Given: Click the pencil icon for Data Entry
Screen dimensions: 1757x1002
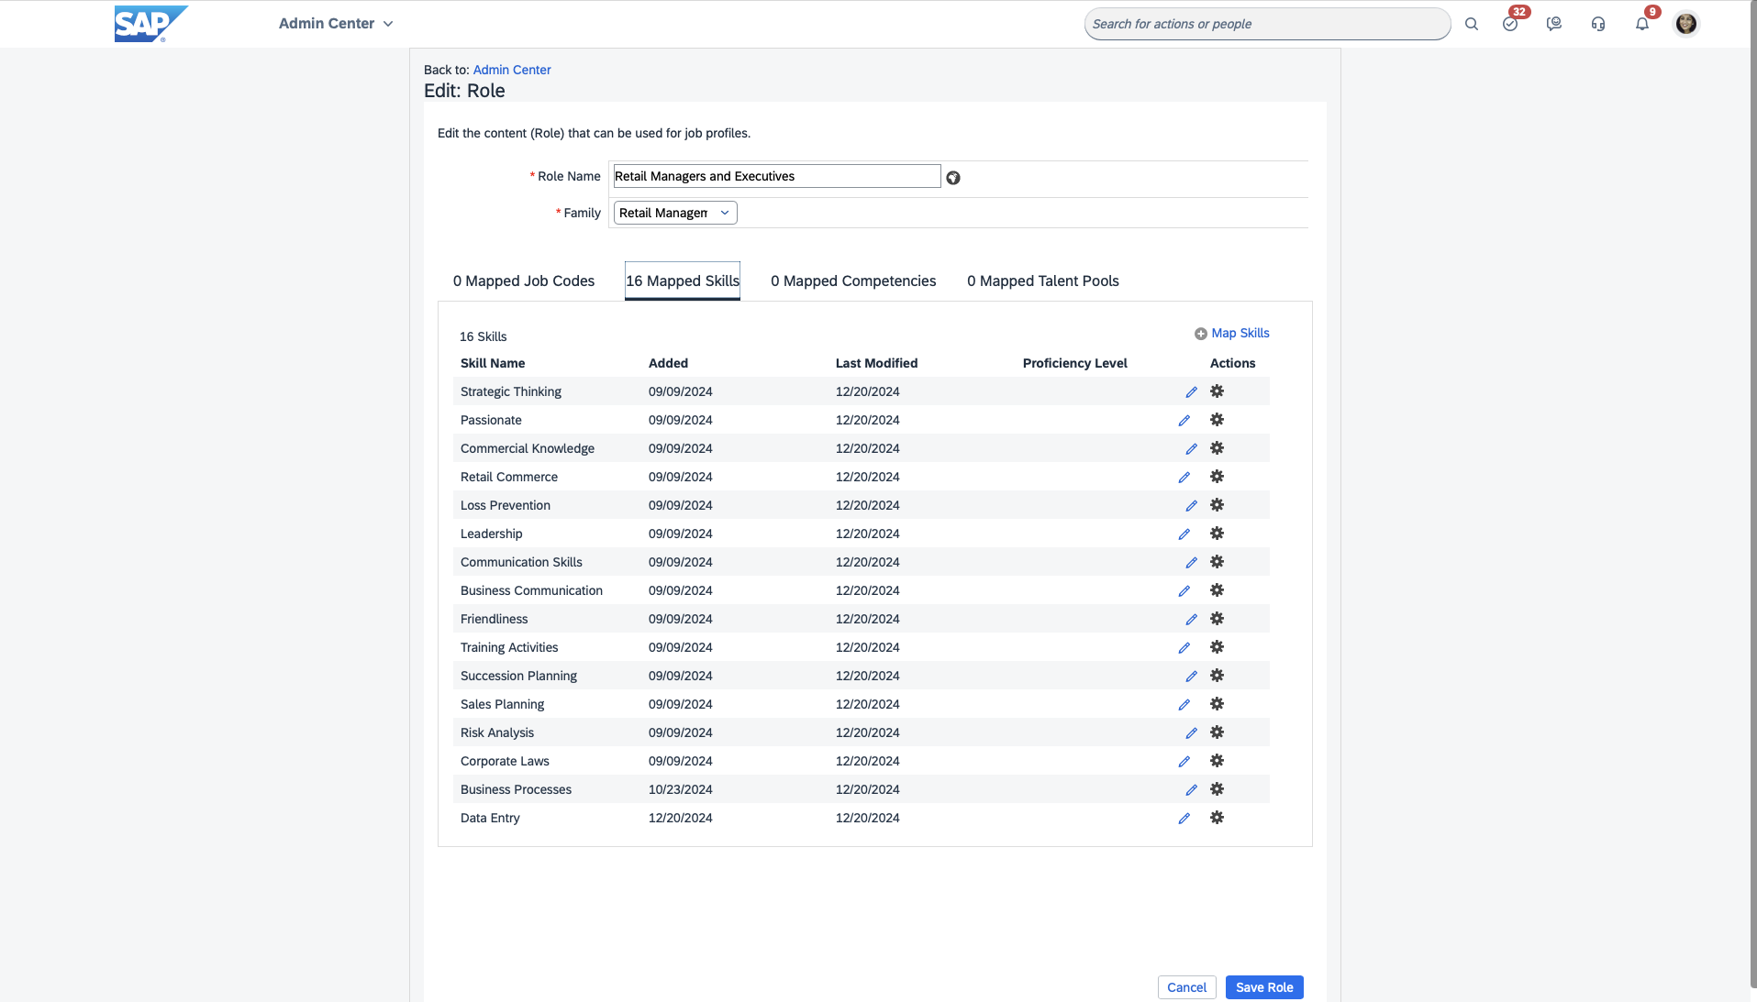Looking at the screenshot, I should 1184,819.
